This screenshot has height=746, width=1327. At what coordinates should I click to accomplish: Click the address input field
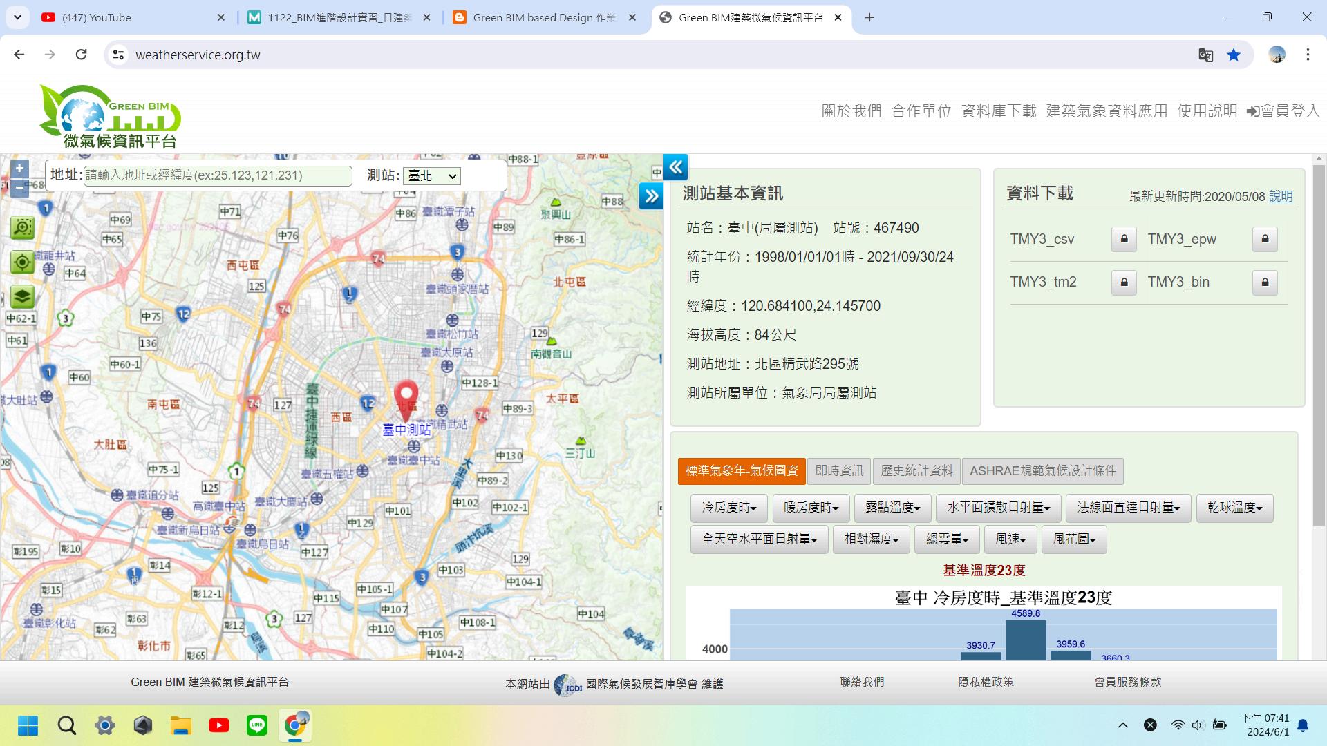click(x=218, y=175)
